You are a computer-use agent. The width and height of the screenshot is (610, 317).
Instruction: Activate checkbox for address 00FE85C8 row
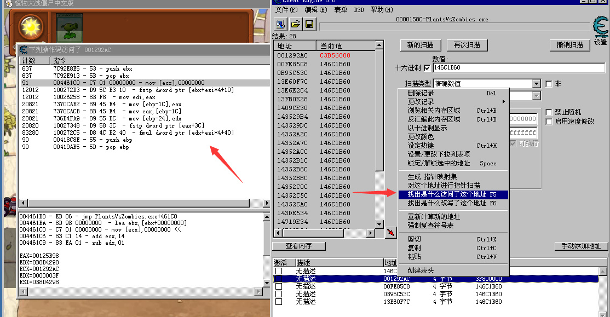[279, 286]
